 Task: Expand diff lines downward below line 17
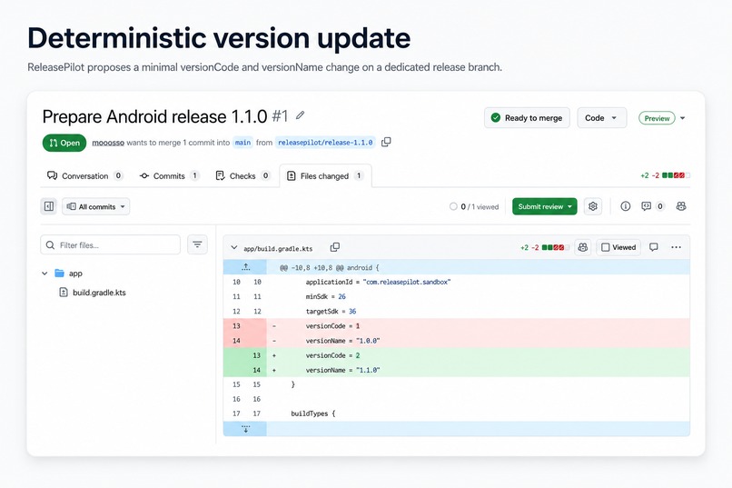coord(245,429)
